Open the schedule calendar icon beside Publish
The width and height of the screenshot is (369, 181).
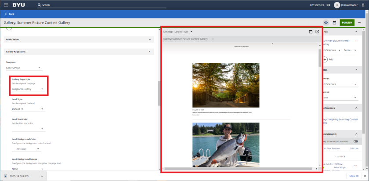(334, 22)
